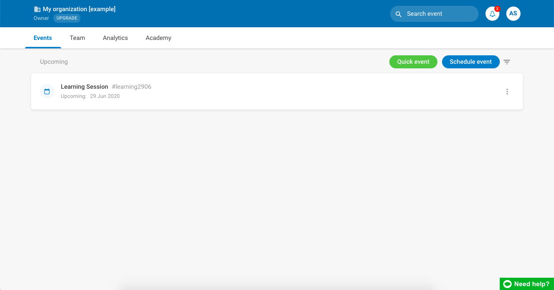This screenshot has height=290, width=554.
Task: Click the 29 Jun 2020 date
Action: pyautogui.click(x=105, y=96)
